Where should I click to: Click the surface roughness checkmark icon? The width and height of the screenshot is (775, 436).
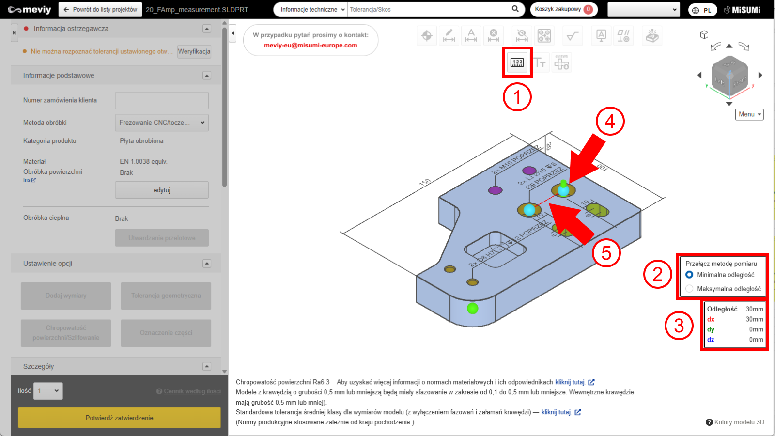tap(573, 36)
